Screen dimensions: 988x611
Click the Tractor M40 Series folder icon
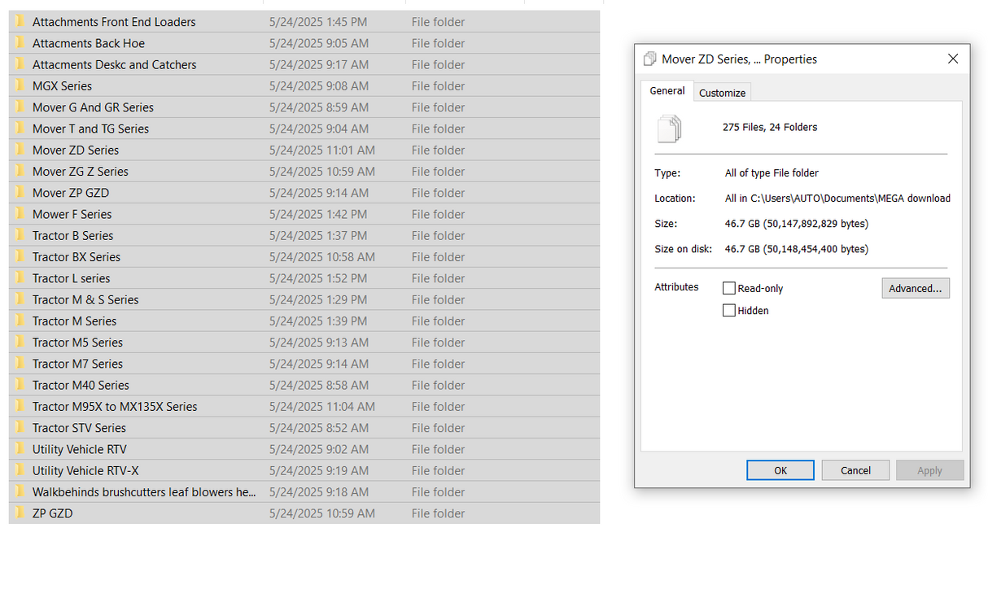pyautogui.click(x=20, y=386)
